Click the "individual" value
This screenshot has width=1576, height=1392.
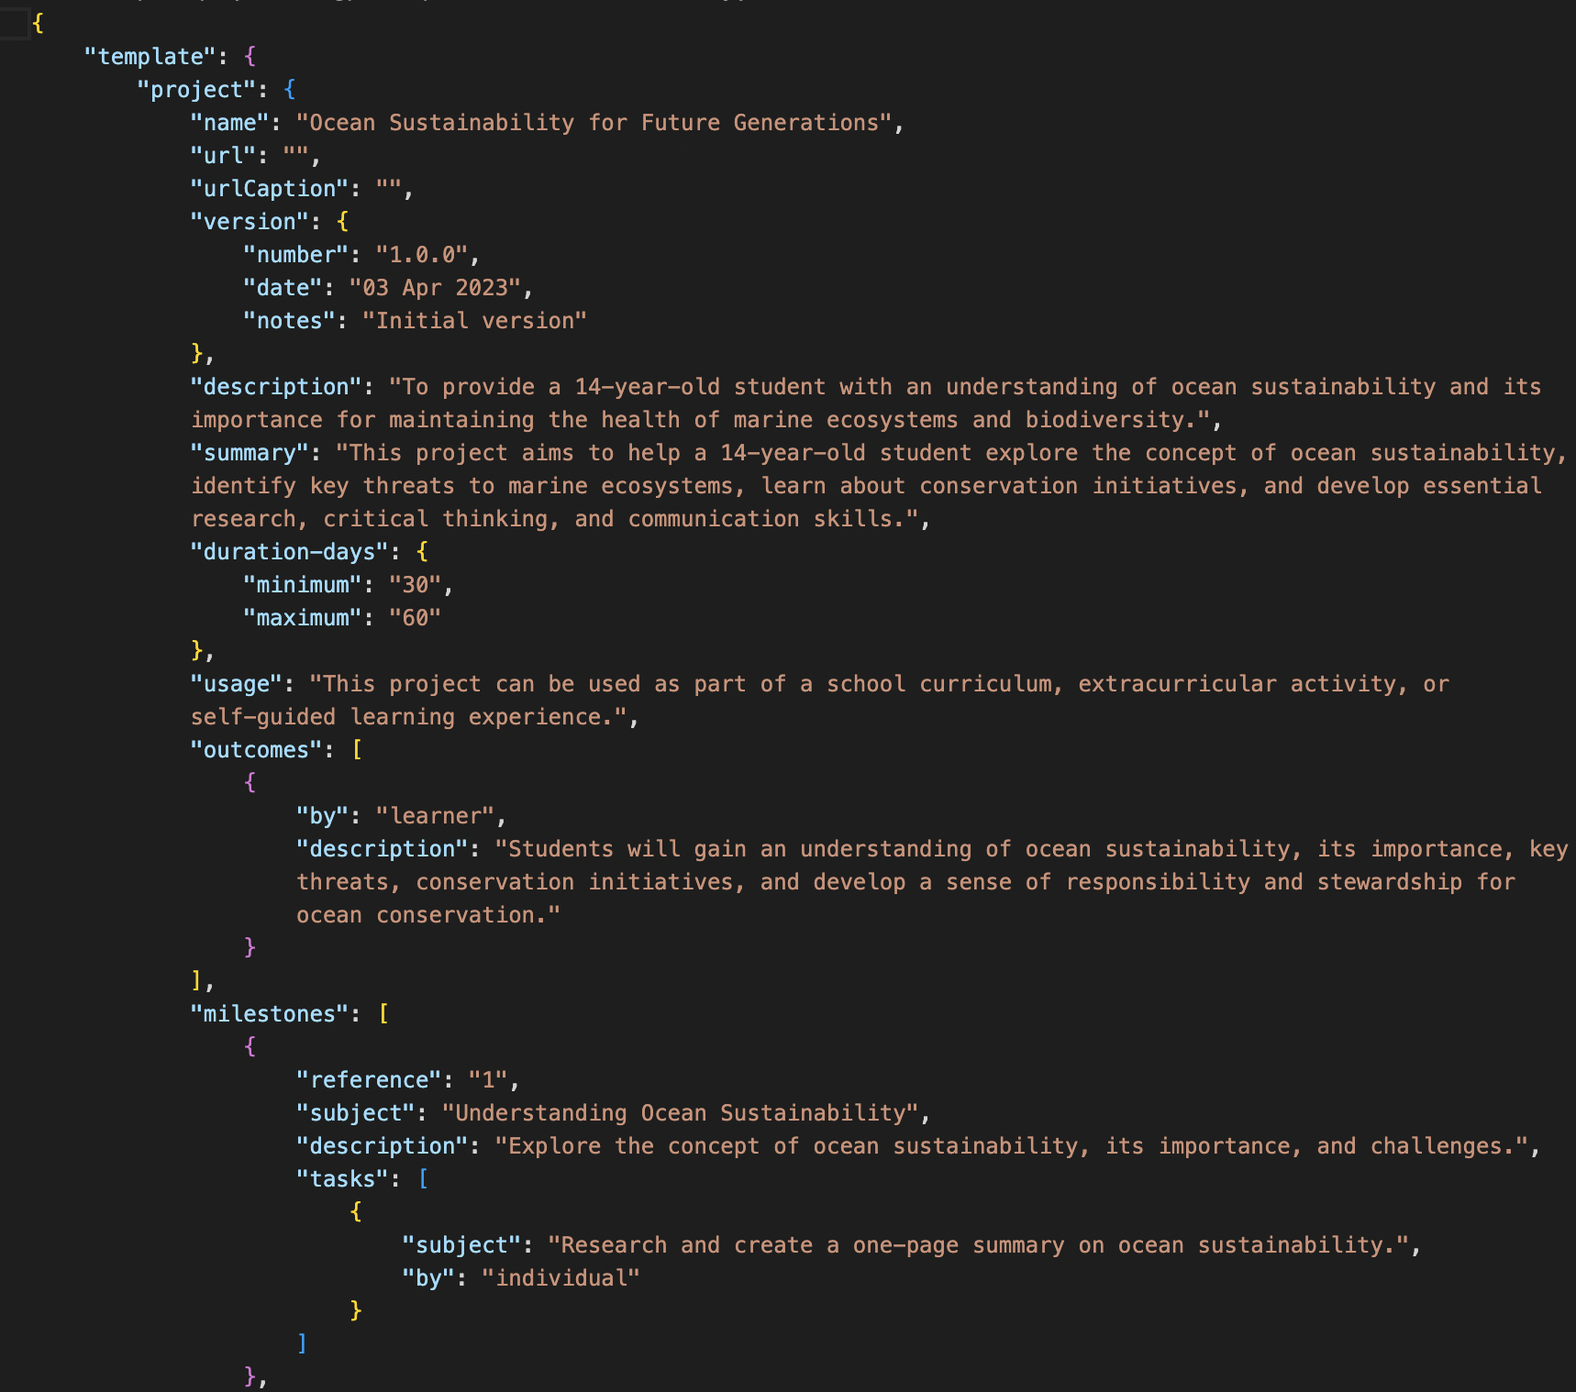click(560, 1278)
